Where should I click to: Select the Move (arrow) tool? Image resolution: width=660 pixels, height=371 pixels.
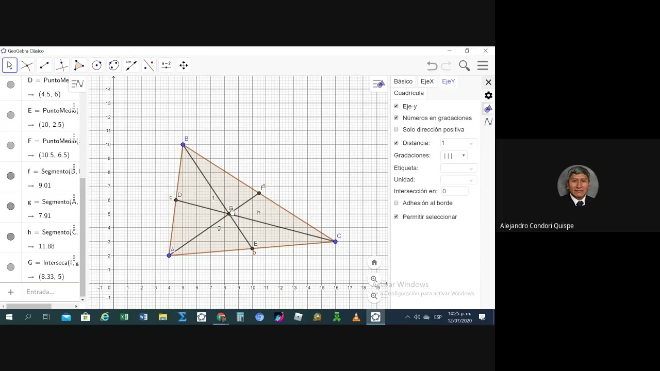tap(9, 65)
